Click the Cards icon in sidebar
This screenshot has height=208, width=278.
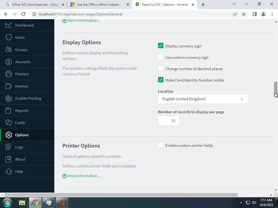click(x=8, y=123)
